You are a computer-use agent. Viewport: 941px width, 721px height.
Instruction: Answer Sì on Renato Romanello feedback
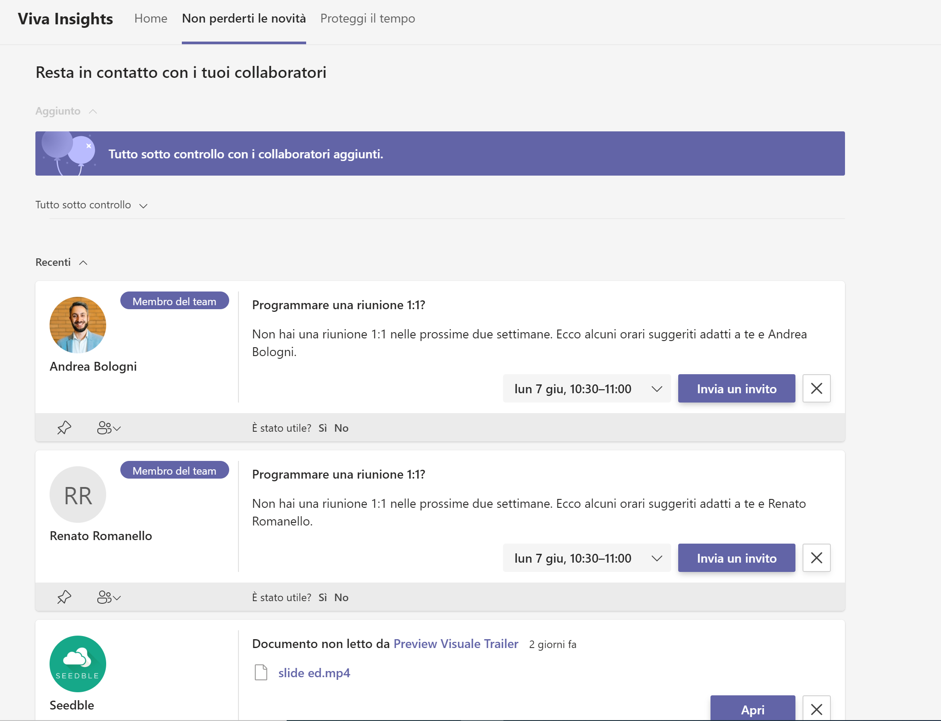tap(323, 598)
